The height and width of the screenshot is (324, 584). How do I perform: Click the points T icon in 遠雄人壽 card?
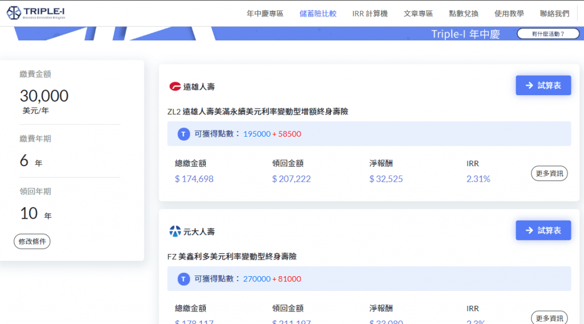tap(184, 134)
